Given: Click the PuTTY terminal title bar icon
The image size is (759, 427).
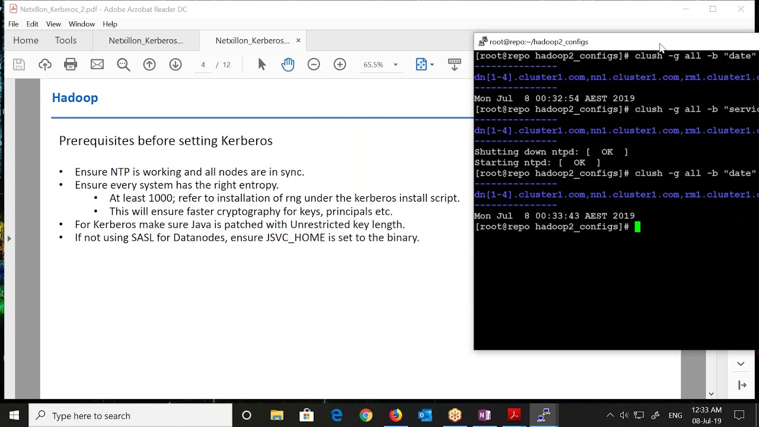Looking at the screenshot, I should [x=483, y=42].
